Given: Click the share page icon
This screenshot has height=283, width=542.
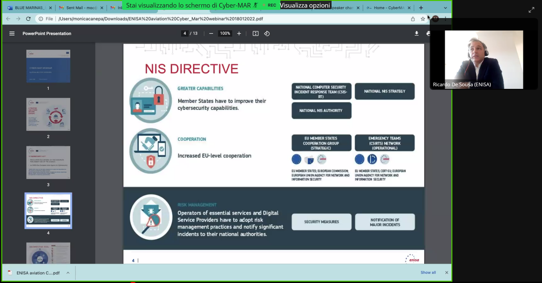Looking at the screenshot, I should tap(413, 19).
